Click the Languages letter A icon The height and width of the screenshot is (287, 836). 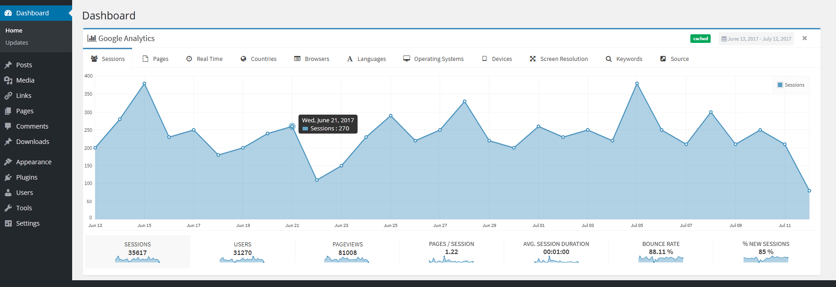350,59
